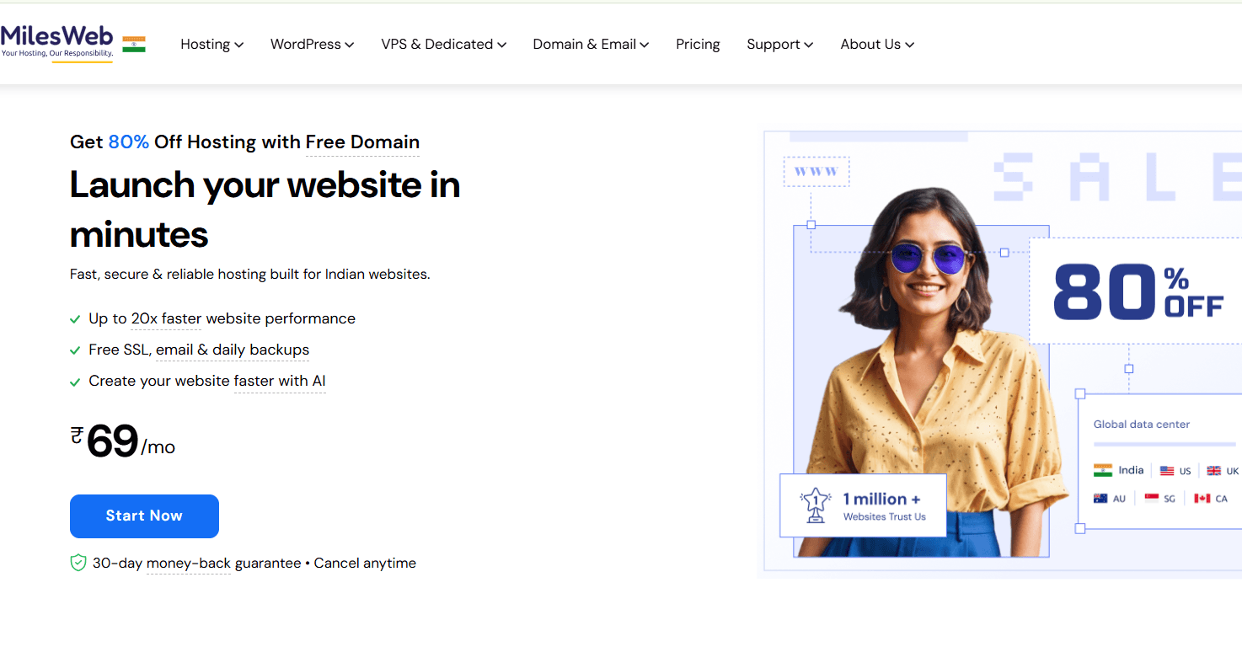Open the Hosting menu
The height and width of the screenshot is (652, 1242).
(211, 45)
